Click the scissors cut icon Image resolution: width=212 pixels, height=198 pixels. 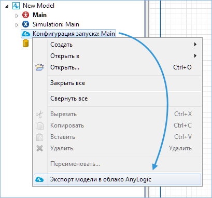click(39, 114)
